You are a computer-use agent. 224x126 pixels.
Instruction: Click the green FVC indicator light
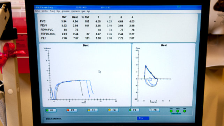pyautogui.click(x=171, y=111)
